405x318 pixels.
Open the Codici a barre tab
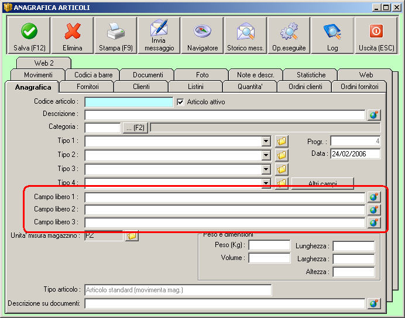point(93,75)
